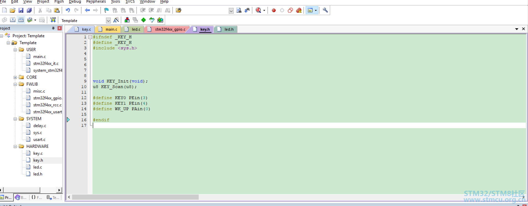
Task: Switch to the key.c tab
Action: tap(83, 29)
